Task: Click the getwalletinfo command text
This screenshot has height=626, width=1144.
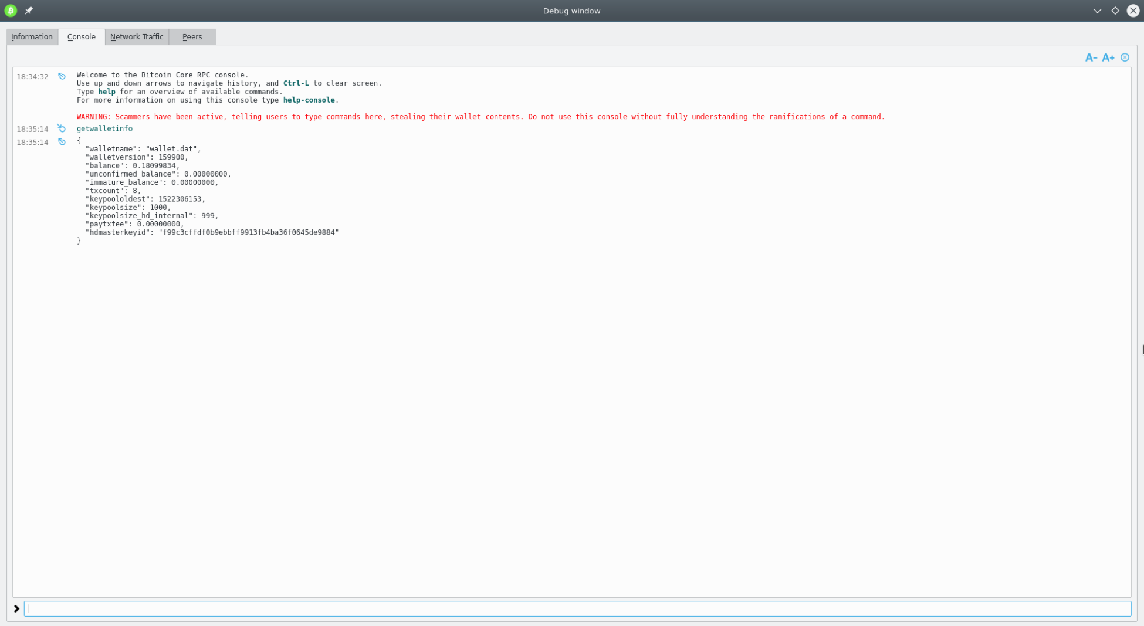Action: pyautogui.click(x=104, y=128)
